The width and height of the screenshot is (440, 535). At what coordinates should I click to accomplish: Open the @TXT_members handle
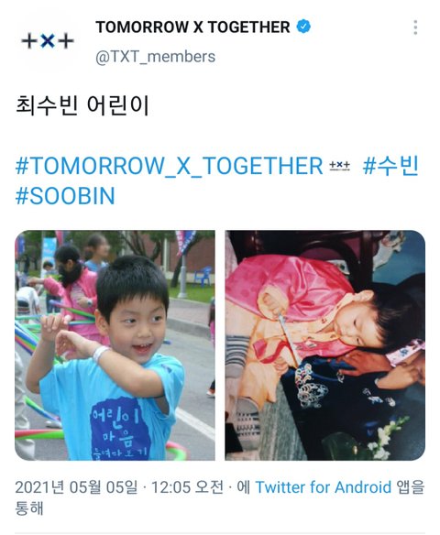click(155, 57)
